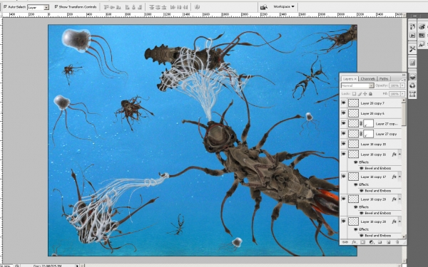This screenshot has width=428, height=267.
Task: Select Layer 20 copy 6 row
Action: [x=371, y=113]
